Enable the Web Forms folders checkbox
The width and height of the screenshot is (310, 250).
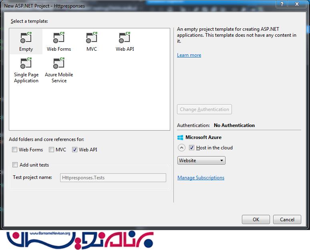coord(15,150)
